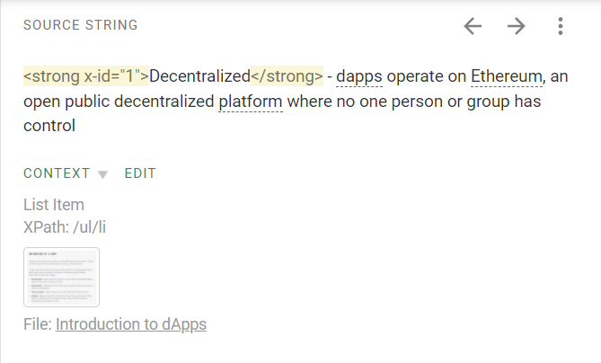The width and height of the screenshot is (601, 363).
Task: Click the word control in source text
Action: tap(49, 126)
